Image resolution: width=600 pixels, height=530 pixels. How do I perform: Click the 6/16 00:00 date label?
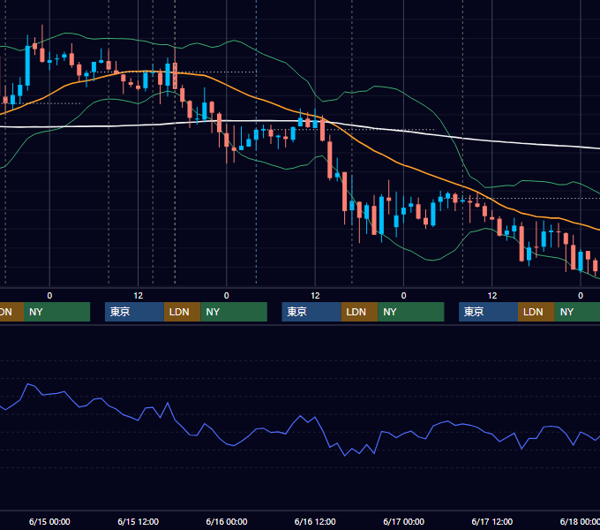point(227,521)
